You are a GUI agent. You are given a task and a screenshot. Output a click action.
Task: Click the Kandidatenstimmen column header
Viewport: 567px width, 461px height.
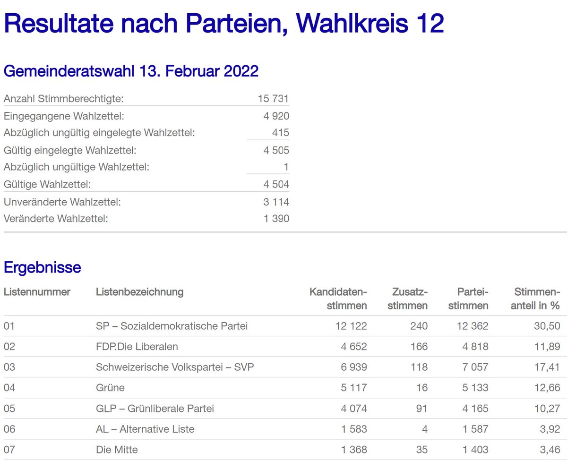[x=338, y=299]
